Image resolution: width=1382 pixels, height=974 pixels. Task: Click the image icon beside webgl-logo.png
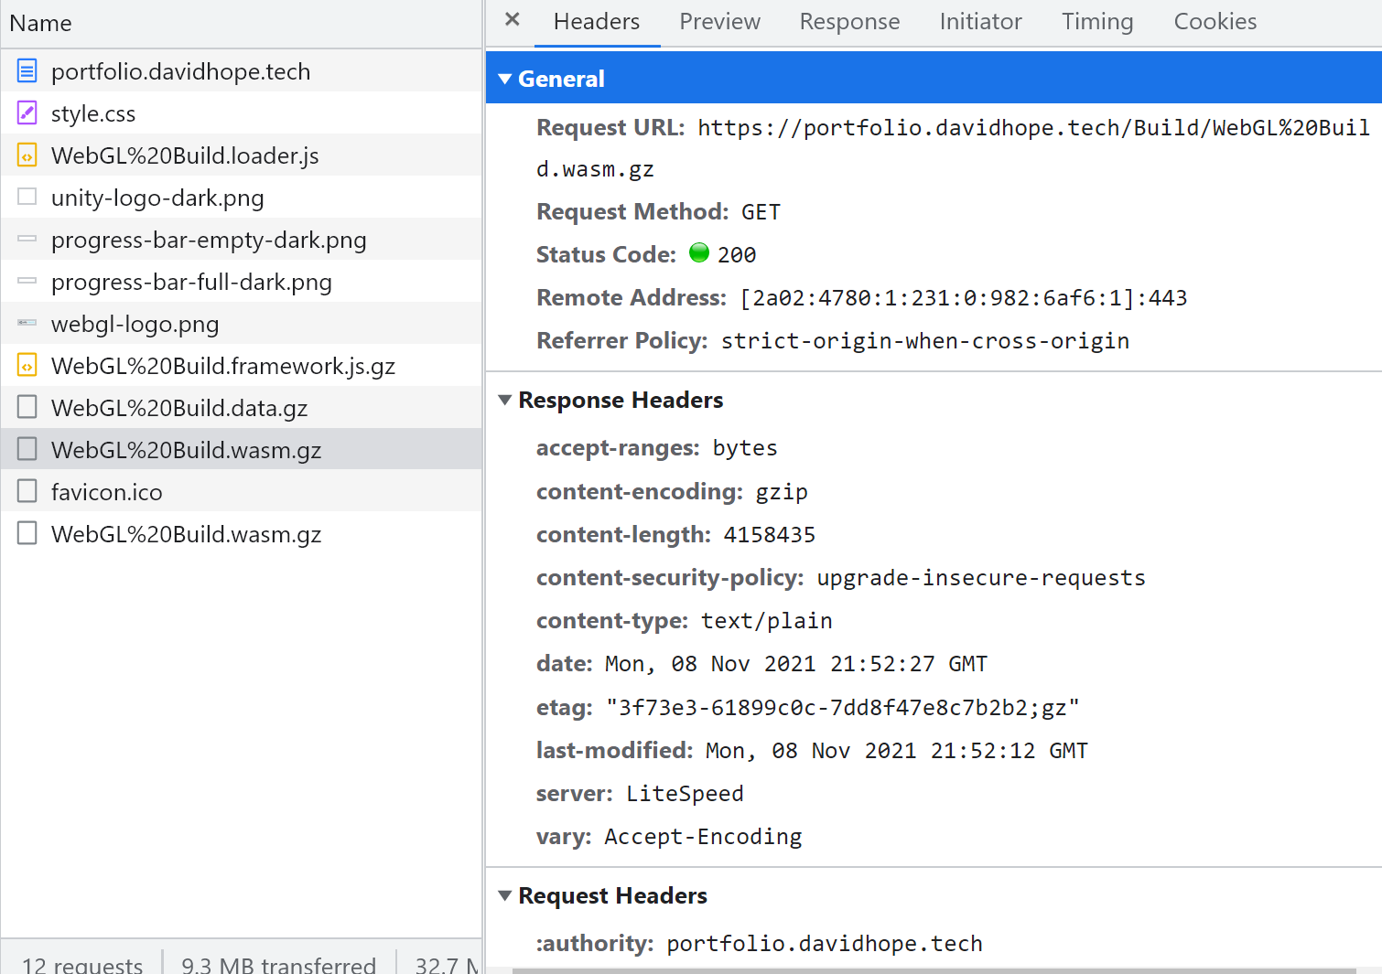pos(27,323)
